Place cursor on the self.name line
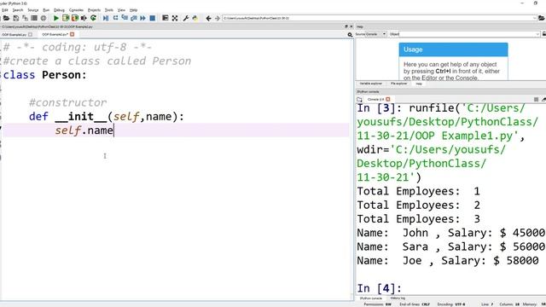546x307 pixels. [176, 130]
